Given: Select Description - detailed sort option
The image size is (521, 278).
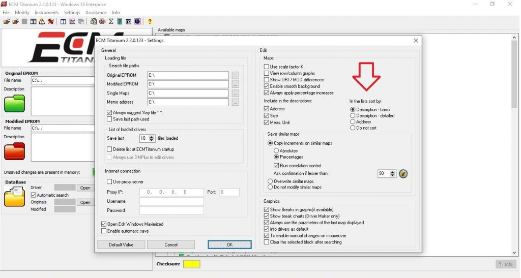Looking at the screenshot, I should coord(353,115).
